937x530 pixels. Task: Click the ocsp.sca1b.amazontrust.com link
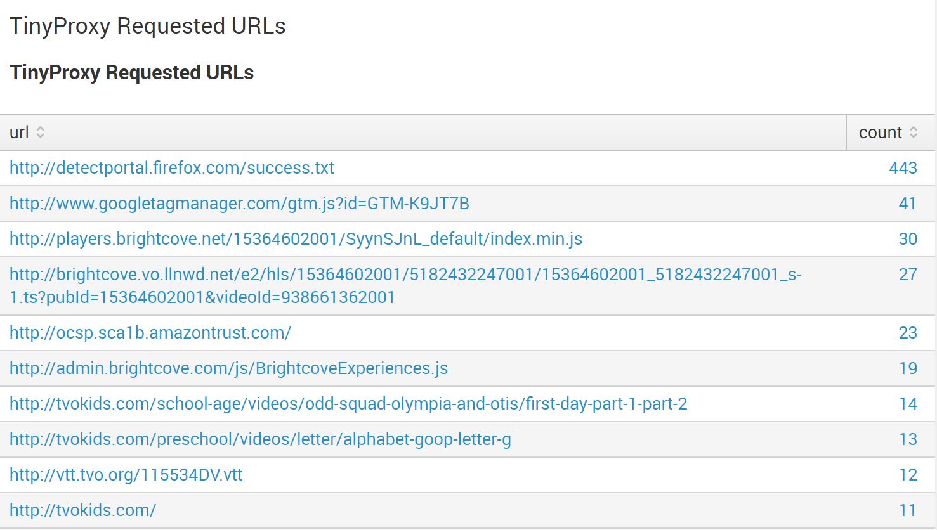(x=150, y=333)
